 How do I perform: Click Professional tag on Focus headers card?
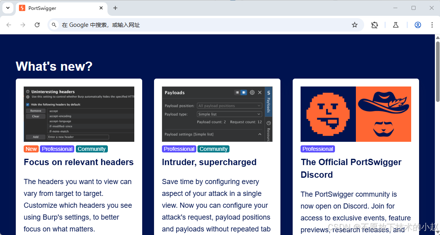57,149
